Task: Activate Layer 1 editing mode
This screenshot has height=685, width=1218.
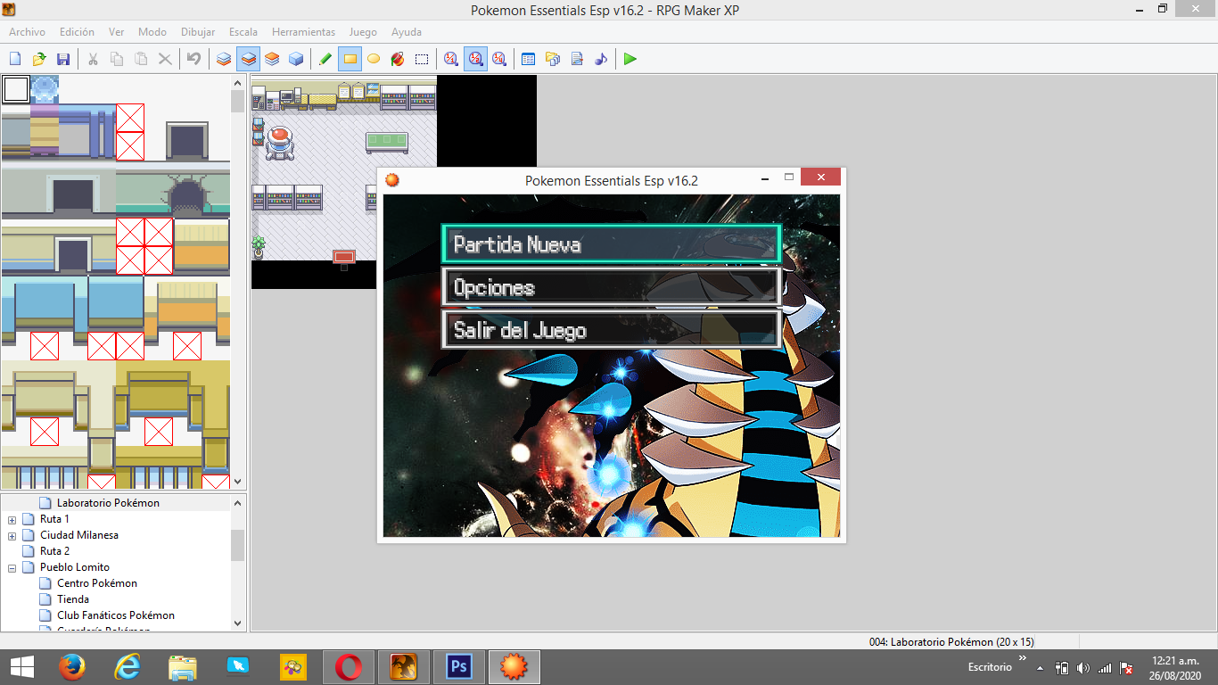Action: (x=224, y=59)
